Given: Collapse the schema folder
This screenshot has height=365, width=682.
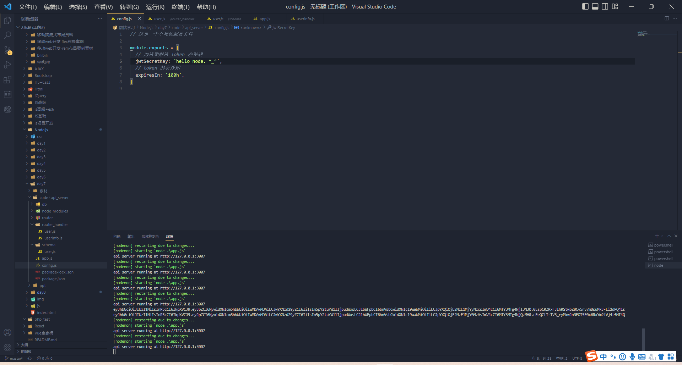Looking at the screenshot, I should pyautogui.click(x=48, y=245).
